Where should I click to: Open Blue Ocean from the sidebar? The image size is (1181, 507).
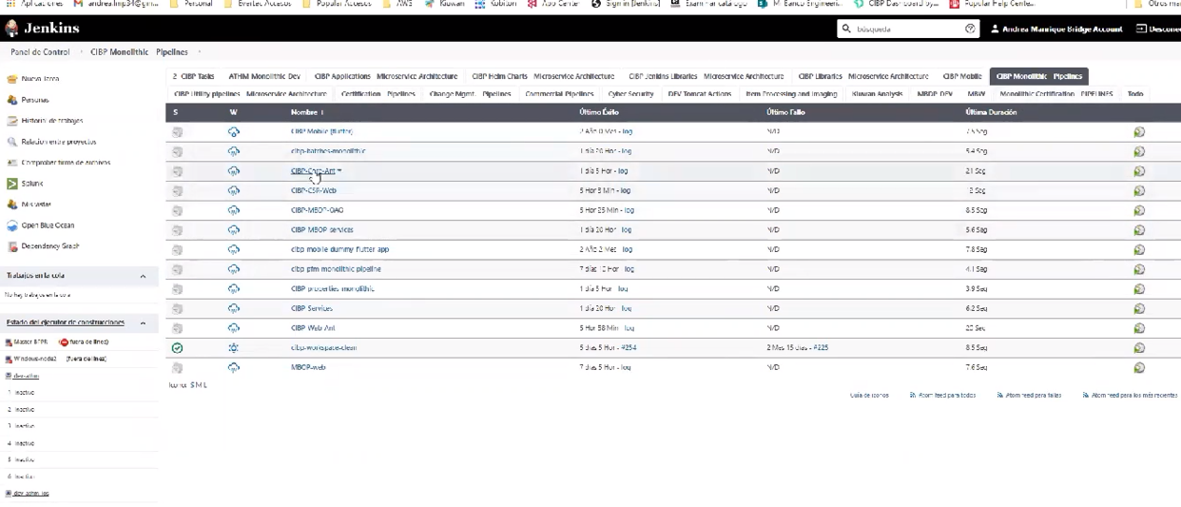point(48,225)
